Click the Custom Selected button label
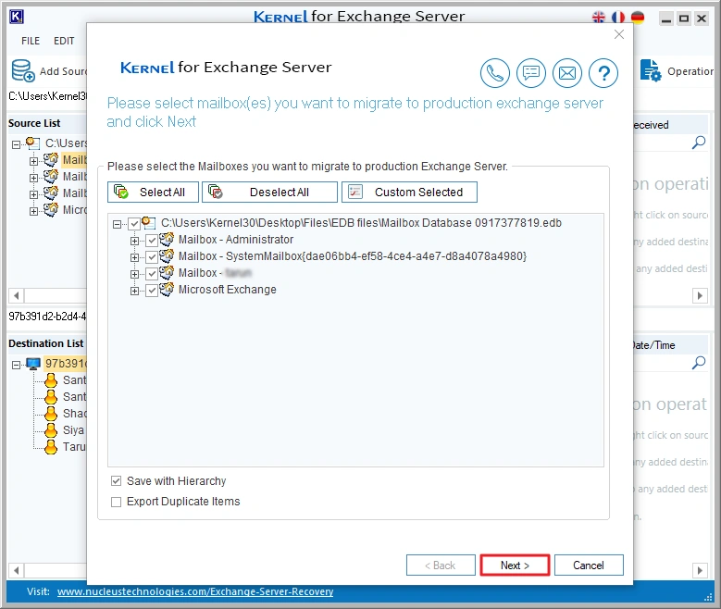This screenshot has width=721, height=609. click(418, 193)
